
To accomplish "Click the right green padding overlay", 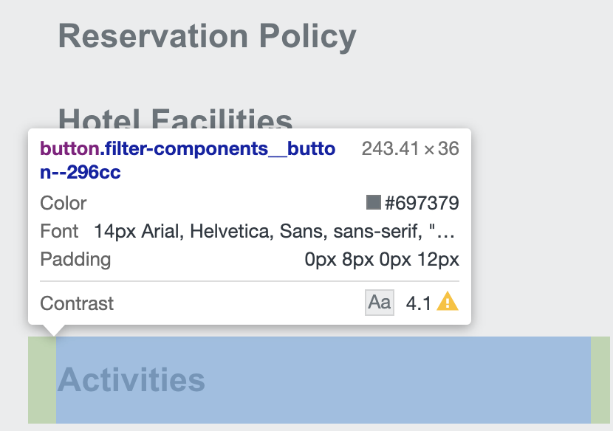I will click(600, 380).
